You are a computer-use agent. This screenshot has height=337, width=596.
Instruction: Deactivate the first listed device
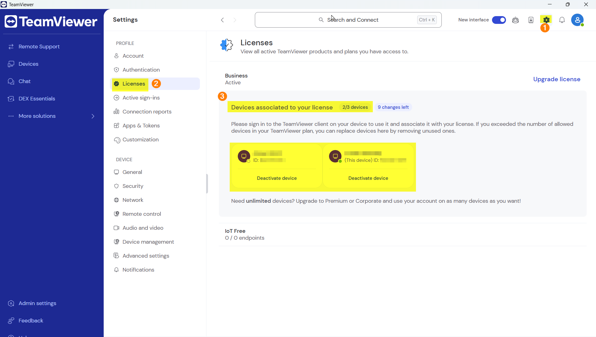277,178
